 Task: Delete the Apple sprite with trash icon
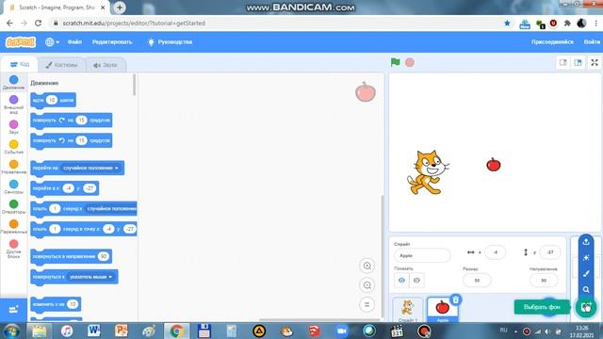456,299
